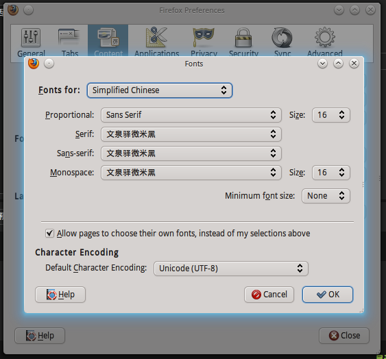Go to the Security padlock pane
Viewport: 386px width, 359px height.
(243, 42)
